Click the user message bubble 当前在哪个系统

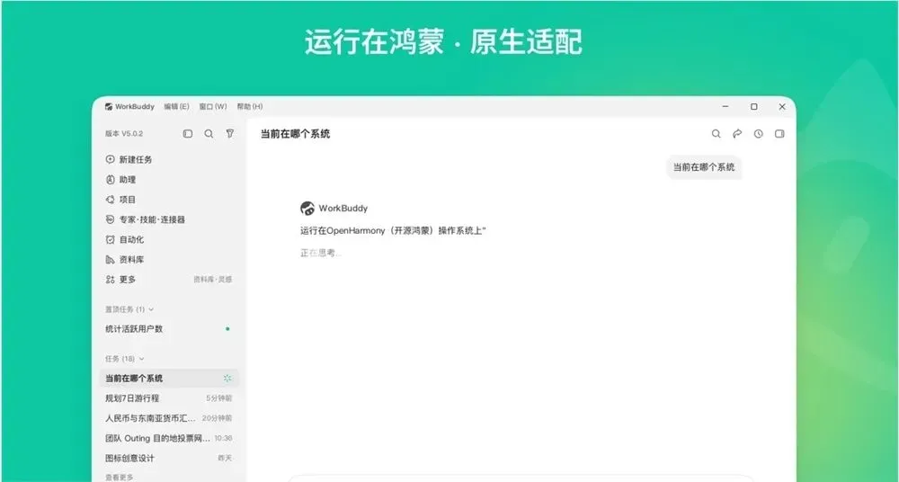tap(704, 167)
